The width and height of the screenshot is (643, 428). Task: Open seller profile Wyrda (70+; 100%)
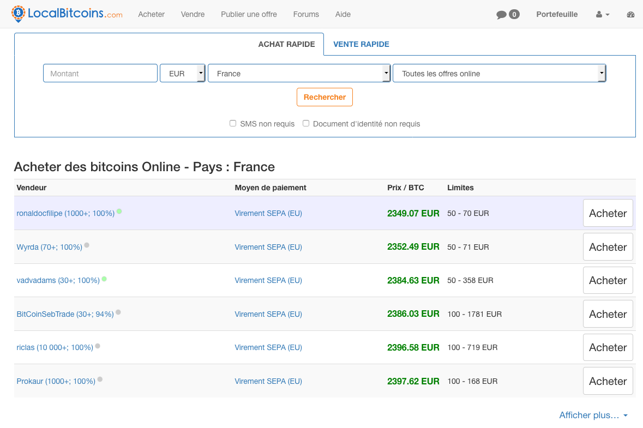pyautogui.click(x=49, y=247)
